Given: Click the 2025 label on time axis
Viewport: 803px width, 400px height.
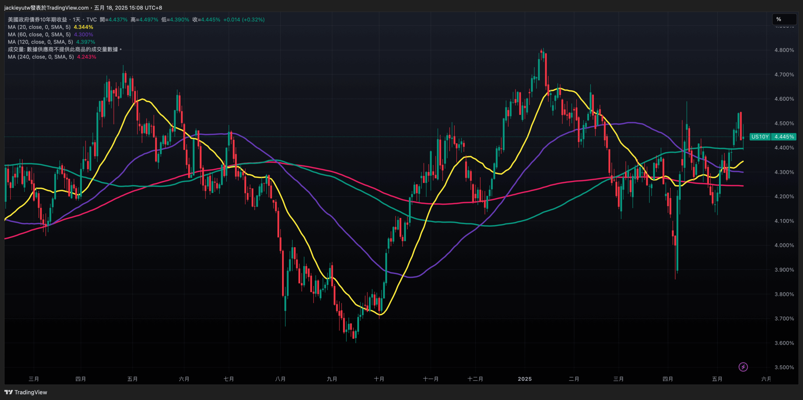Looking at the screenshot, I should pyautogui.click(x=524, y=379).
